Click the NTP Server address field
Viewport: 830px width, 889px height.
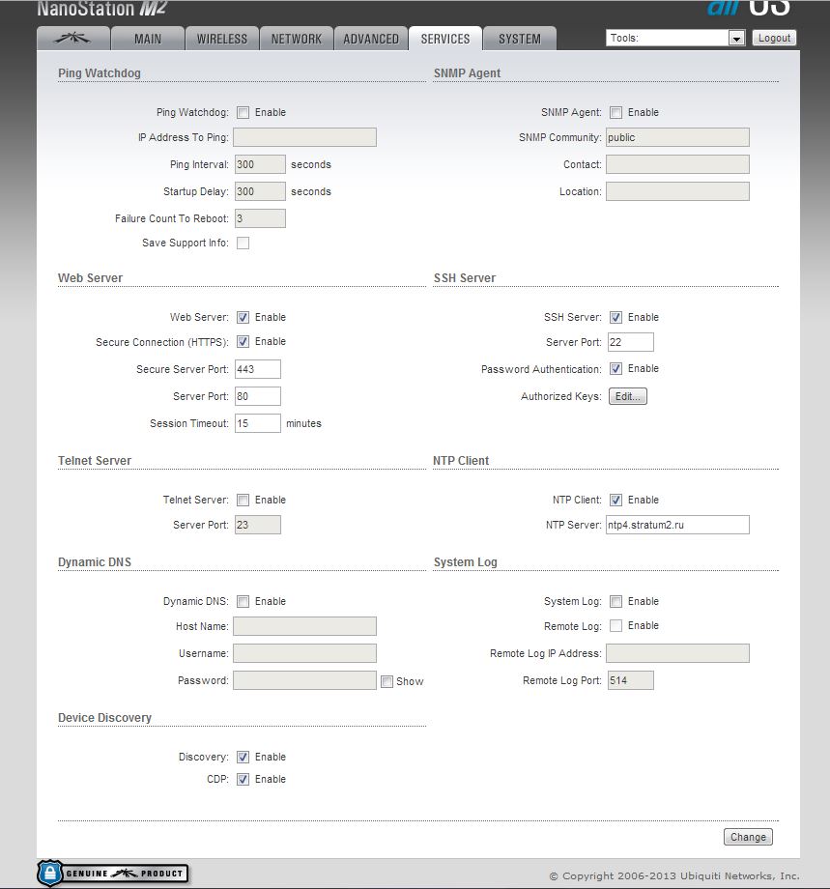pos(677,525)
